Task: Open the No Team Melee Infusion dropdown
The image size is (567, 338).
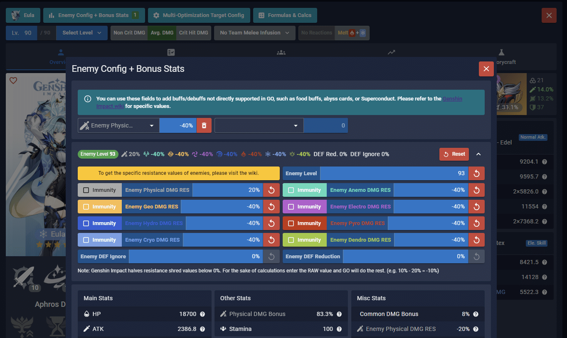Action: coord(254,33)
